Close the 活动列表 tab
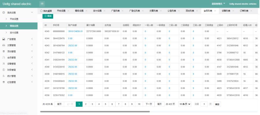 [x=197, y=11]
